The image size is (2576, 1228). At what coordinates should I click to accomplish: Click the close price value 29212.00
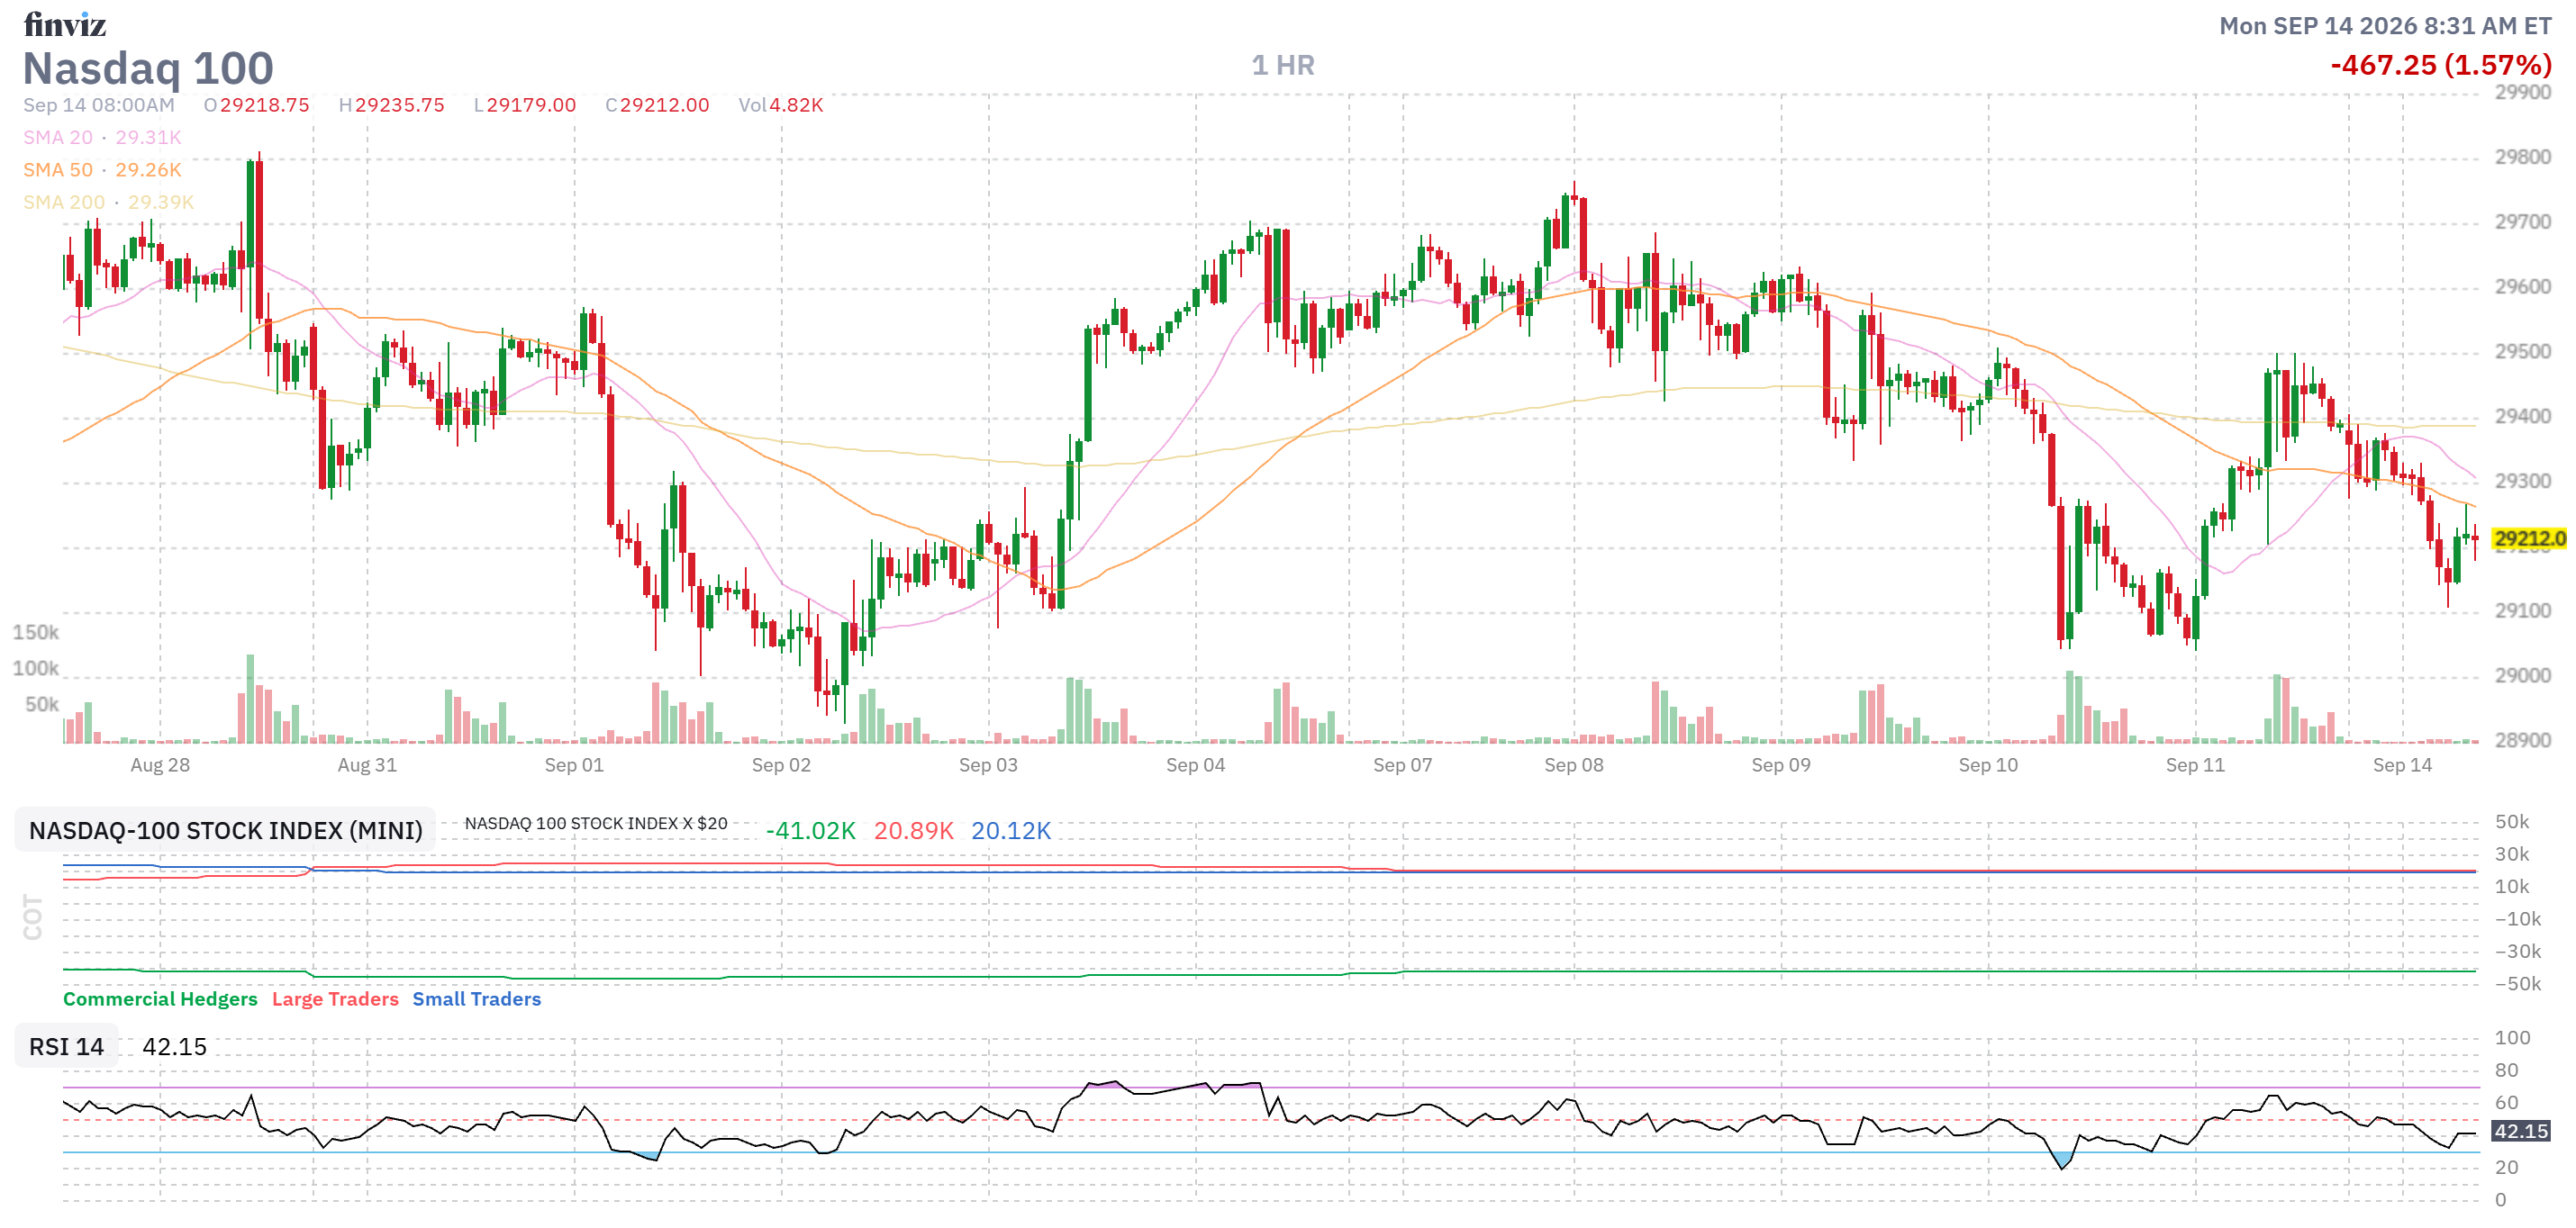coord(665,105)
